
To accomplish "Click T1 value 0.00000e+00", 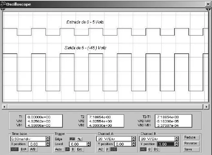I will [x=39, y=117].
